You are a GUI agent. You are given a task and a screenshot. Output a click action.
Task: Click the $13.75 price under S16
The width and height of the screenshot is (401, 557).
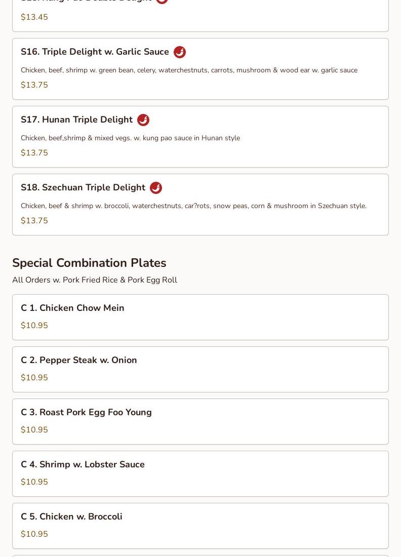(x=34, y=85)
